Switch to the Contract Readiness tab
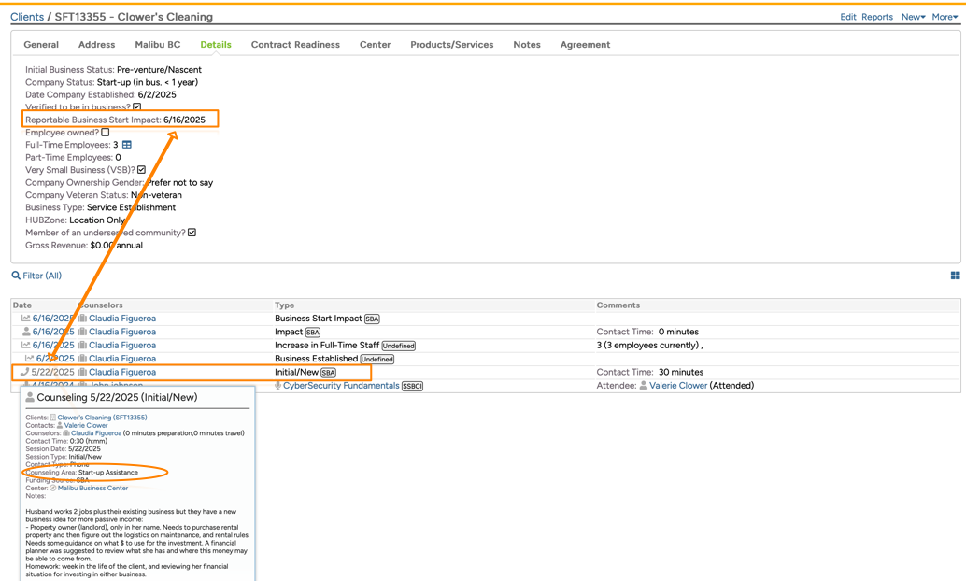The height and width of the screenshot is (581, 966). point(295,45)
